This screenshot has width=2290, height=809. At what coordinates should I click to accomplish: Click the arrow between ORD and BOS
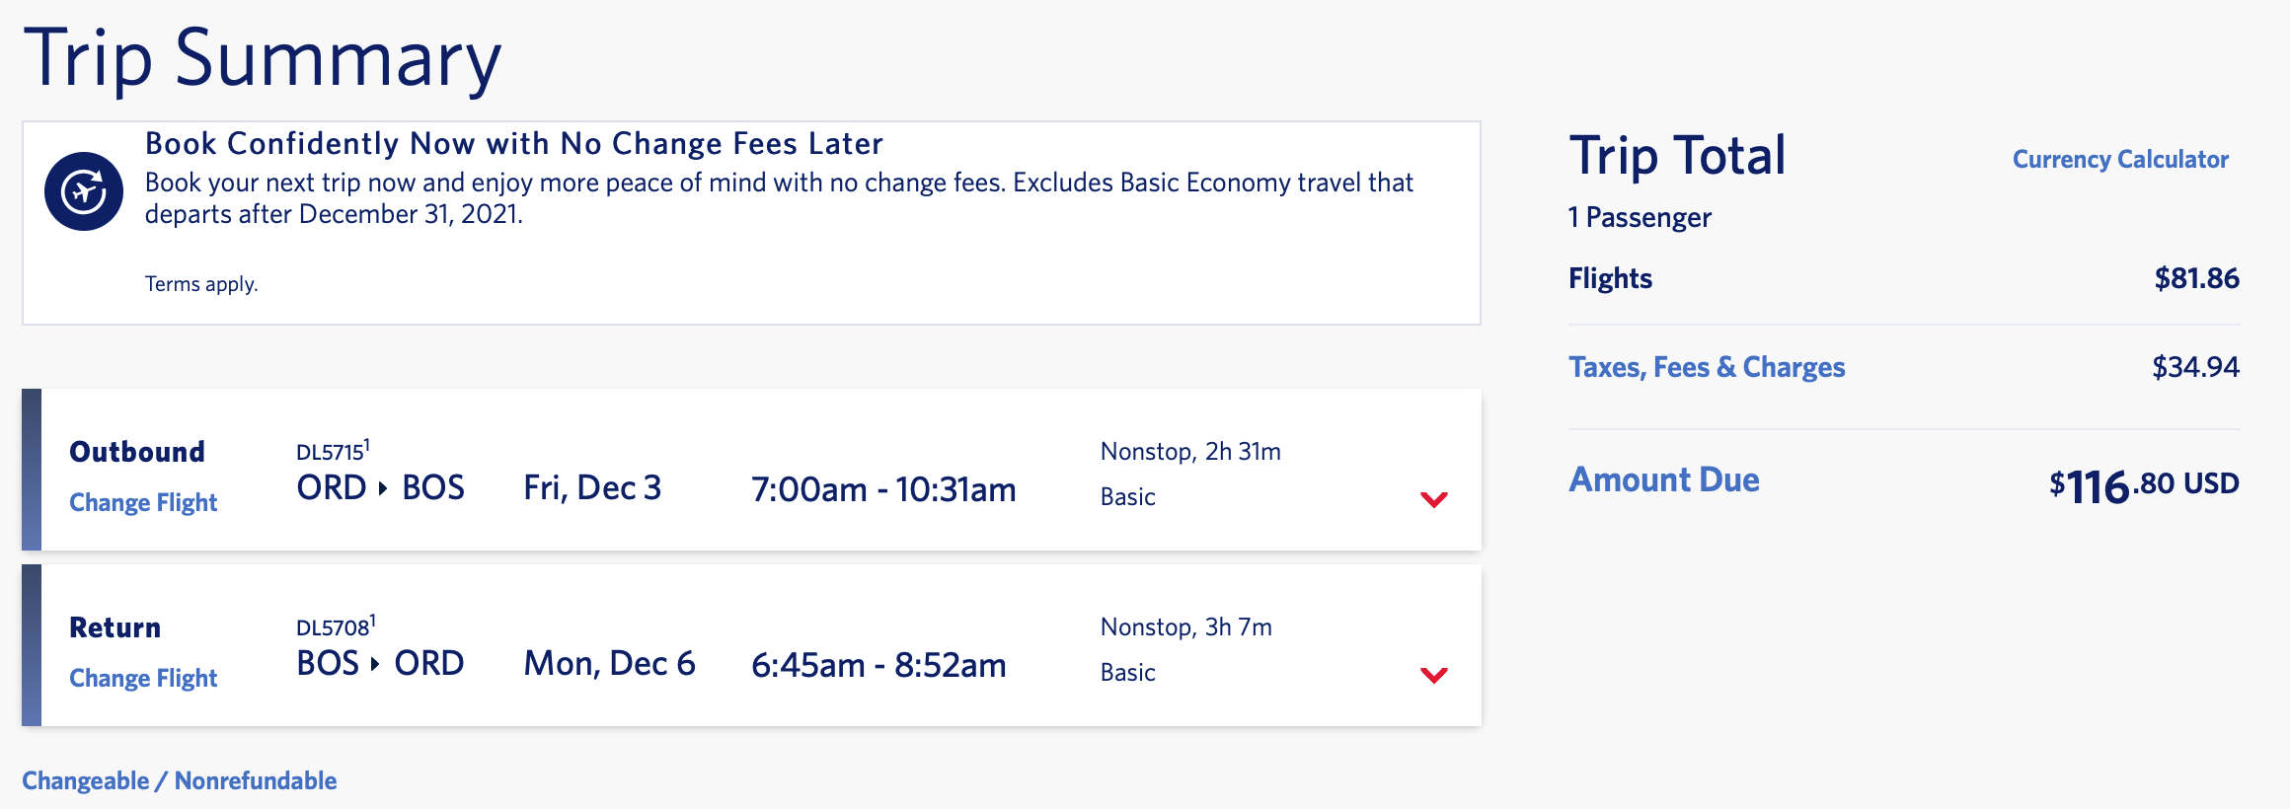(x=383, y=488)
